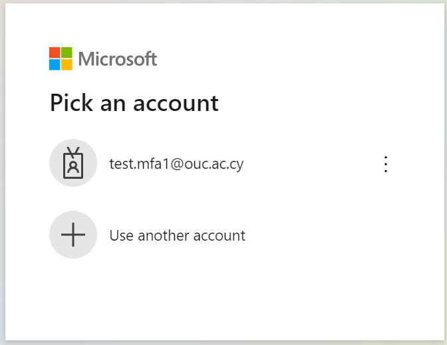Screen dimensions: 447x345
Task: Click the person silhouette inside the badge
Action: tap(73, 168)
